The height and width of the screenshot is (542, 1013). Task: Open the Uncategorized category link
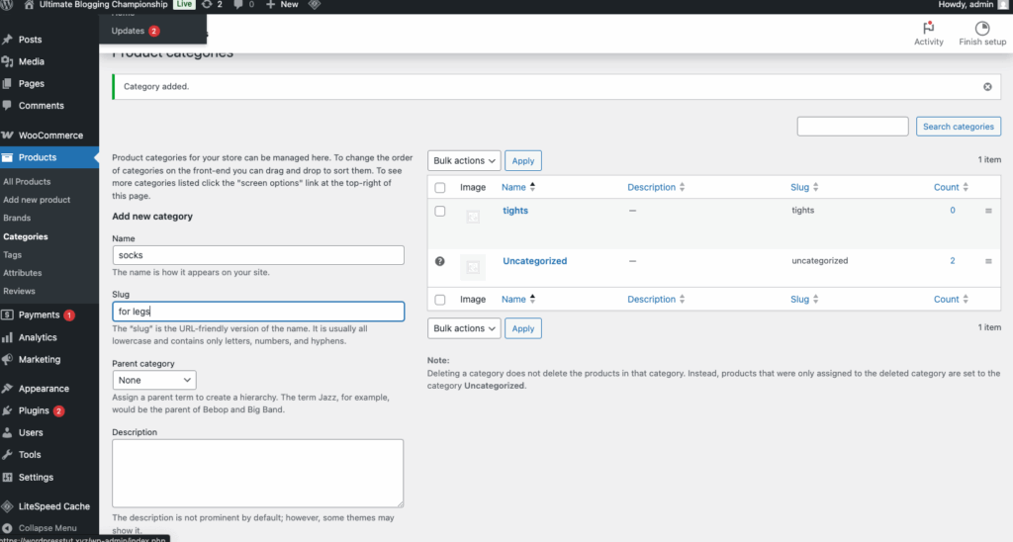click(535, 261)
